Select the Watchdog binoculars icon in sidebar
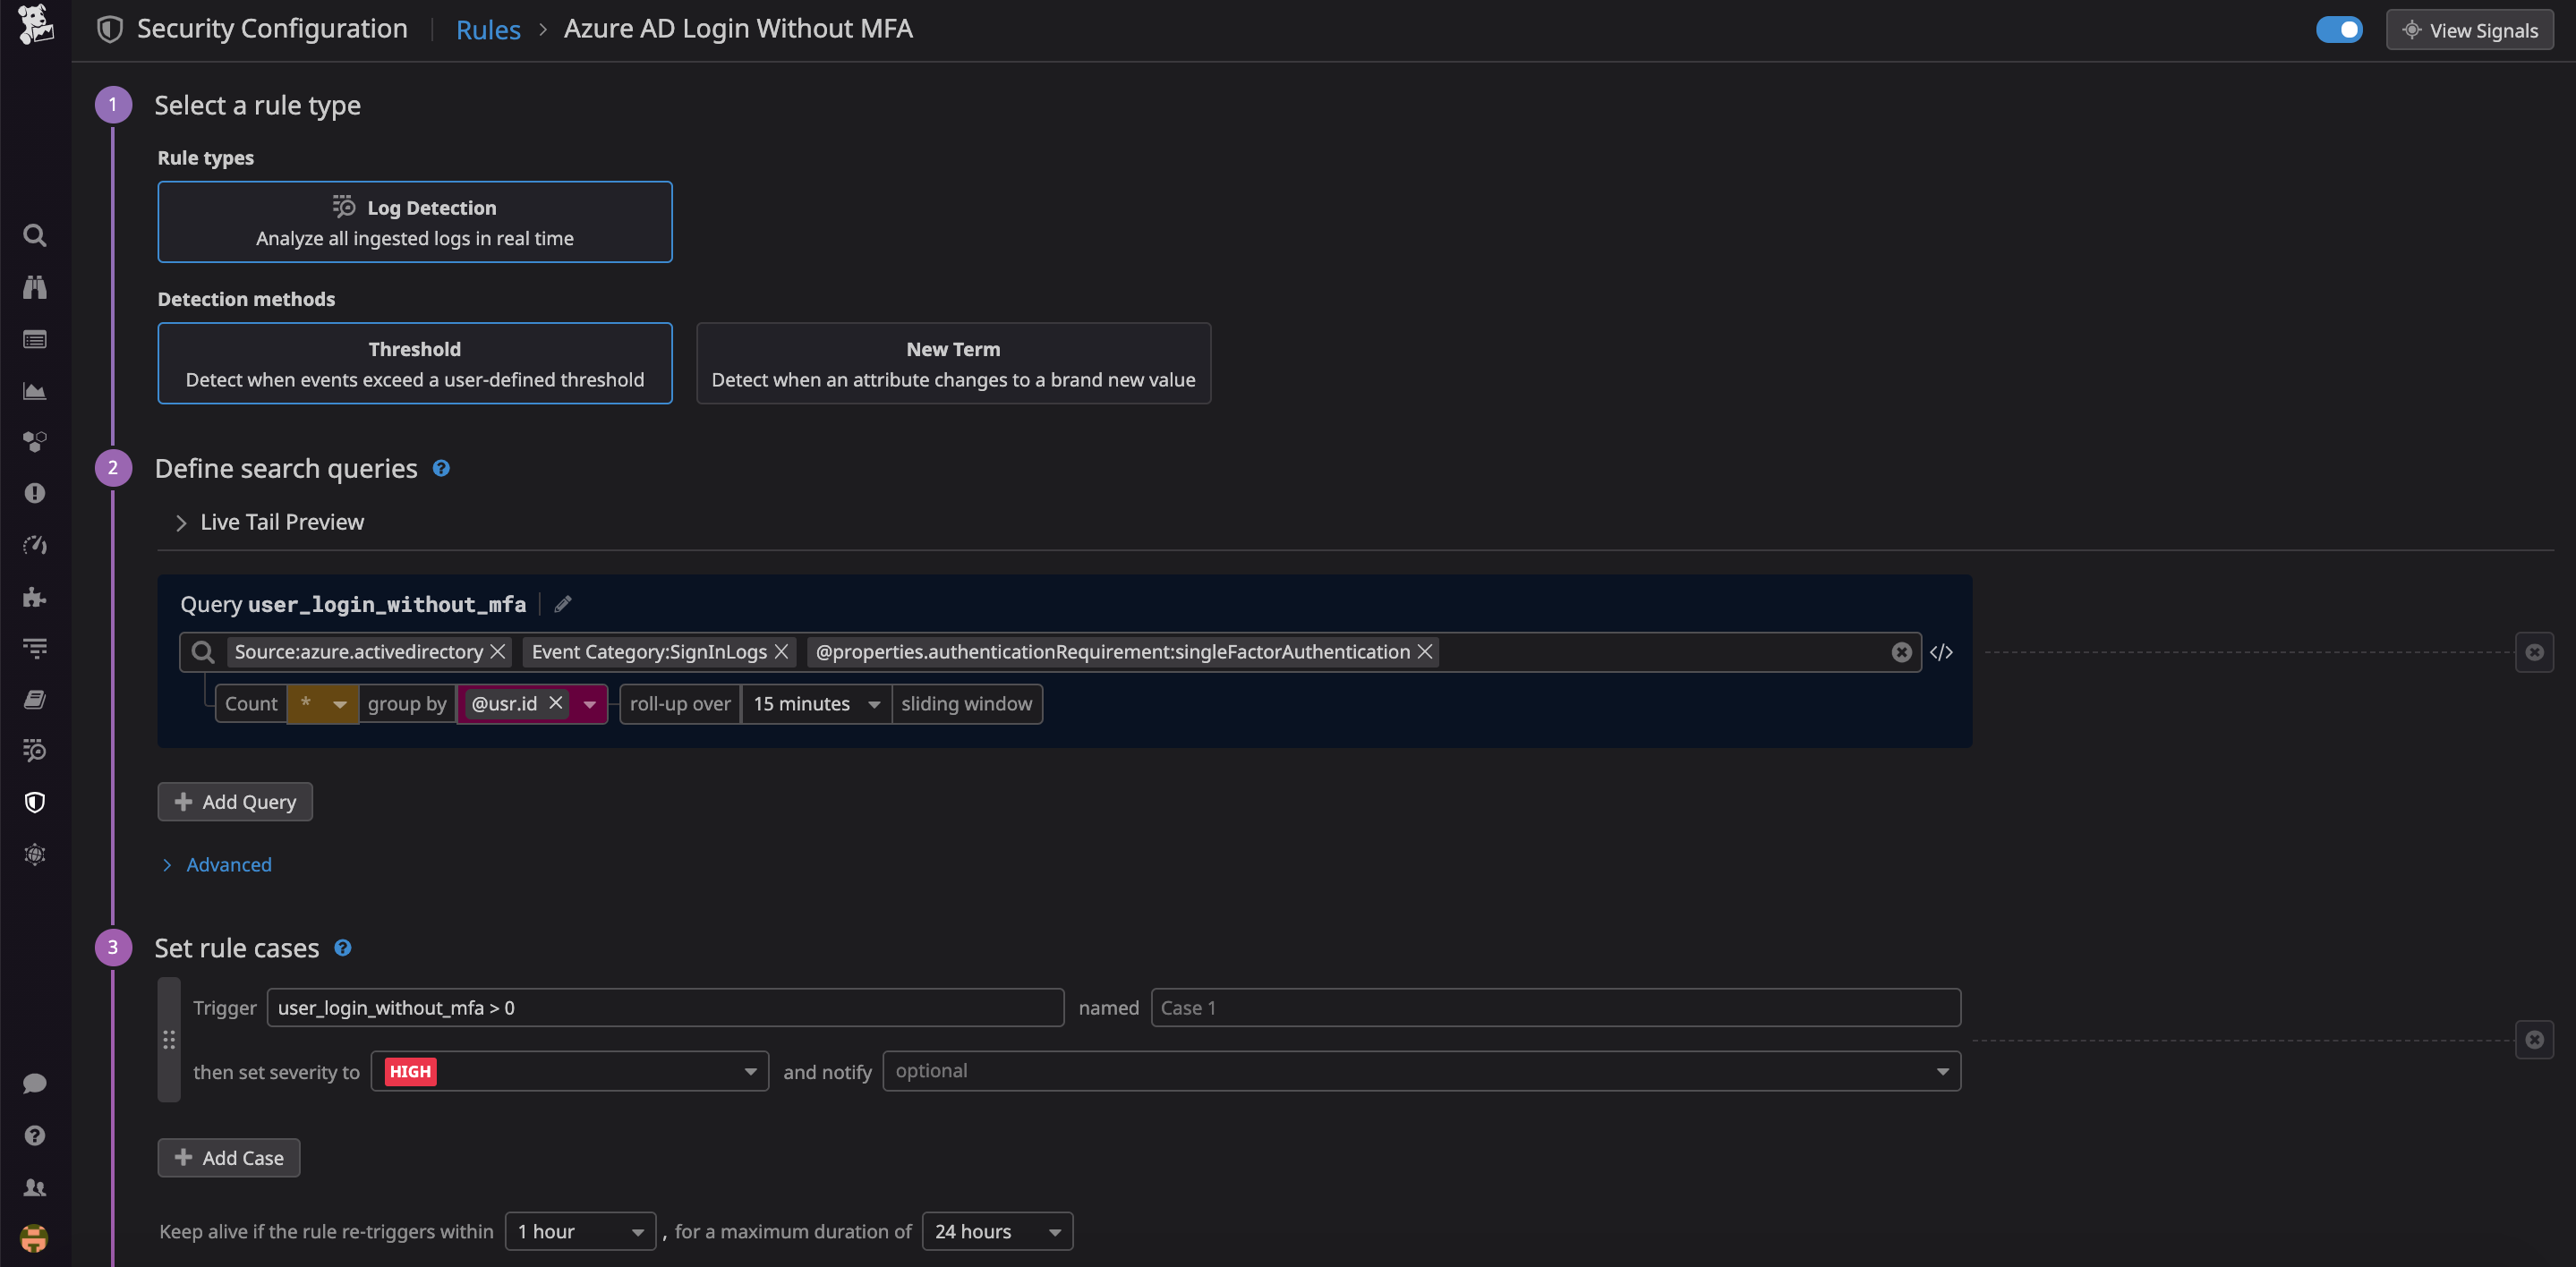 click(35, 287)
